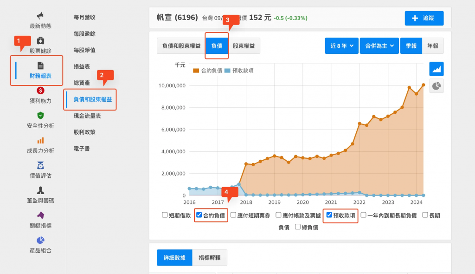Click the last 2024 data point on orange line
The height and width of the screenshot is (274, 475).
point(423,85)
